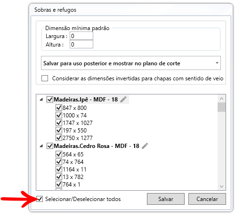Uncheck the 2750 x 1277 item
The height and width of the screenshot is (217, 235).
(59, 138)
